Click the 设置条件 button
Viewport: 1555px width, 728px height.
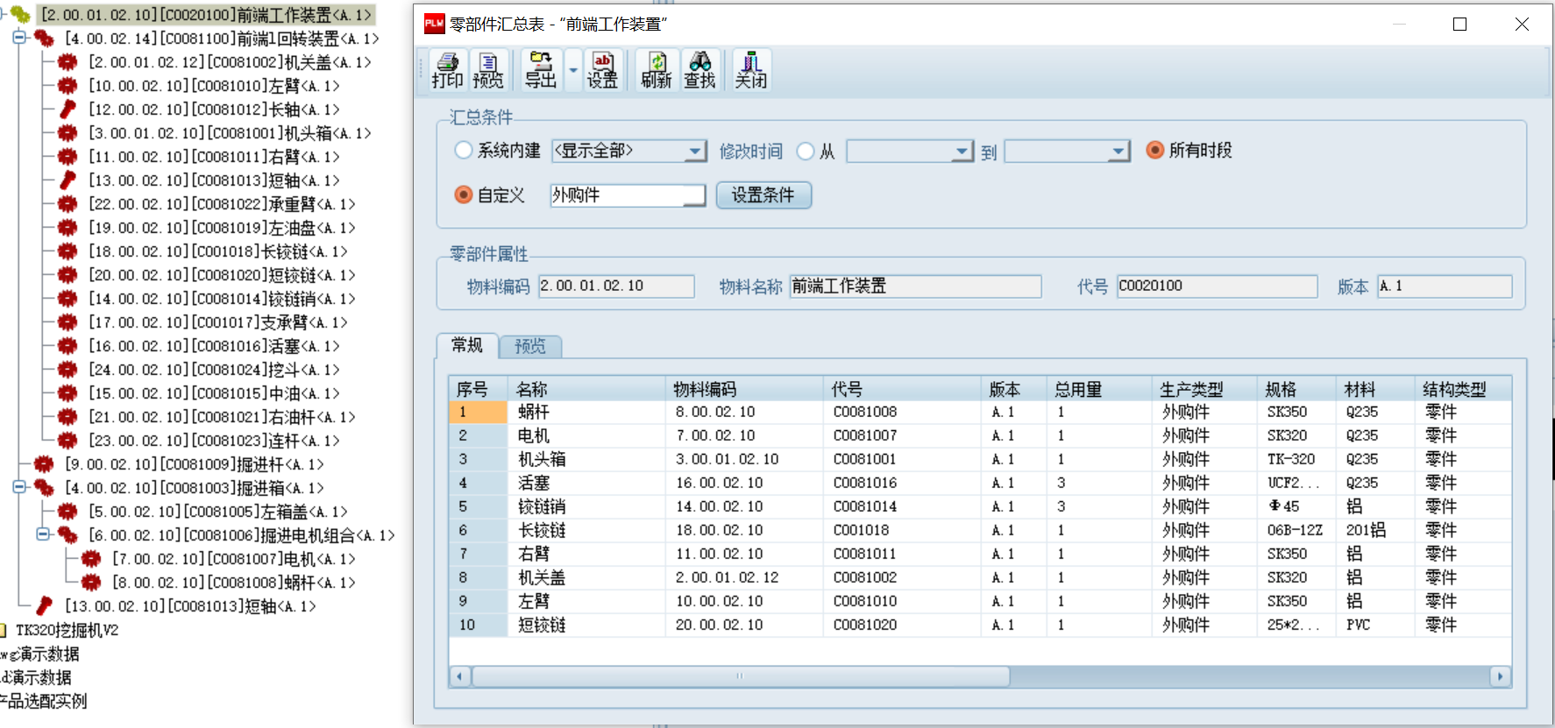[763, 194]
